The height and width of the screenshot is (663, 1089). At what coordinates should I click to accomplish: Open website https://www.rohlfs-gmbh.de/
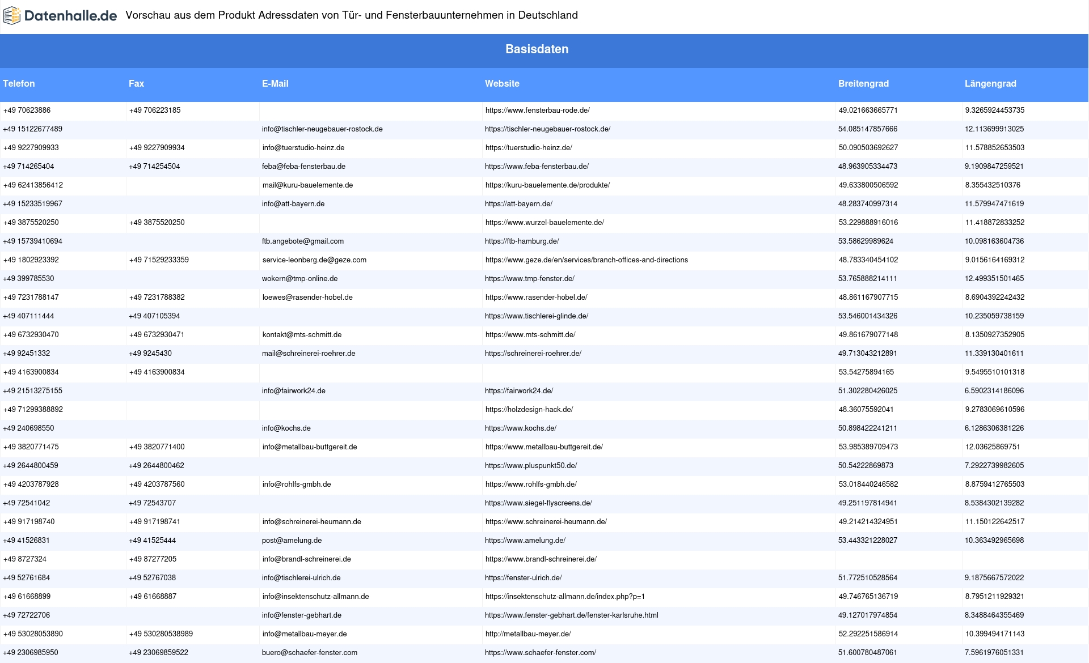click(x=531, y=484)
